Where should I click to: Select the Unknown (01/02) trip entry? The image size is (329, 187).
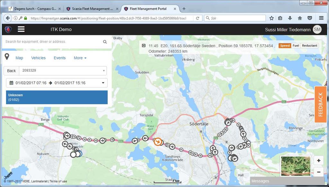point(57,98)
